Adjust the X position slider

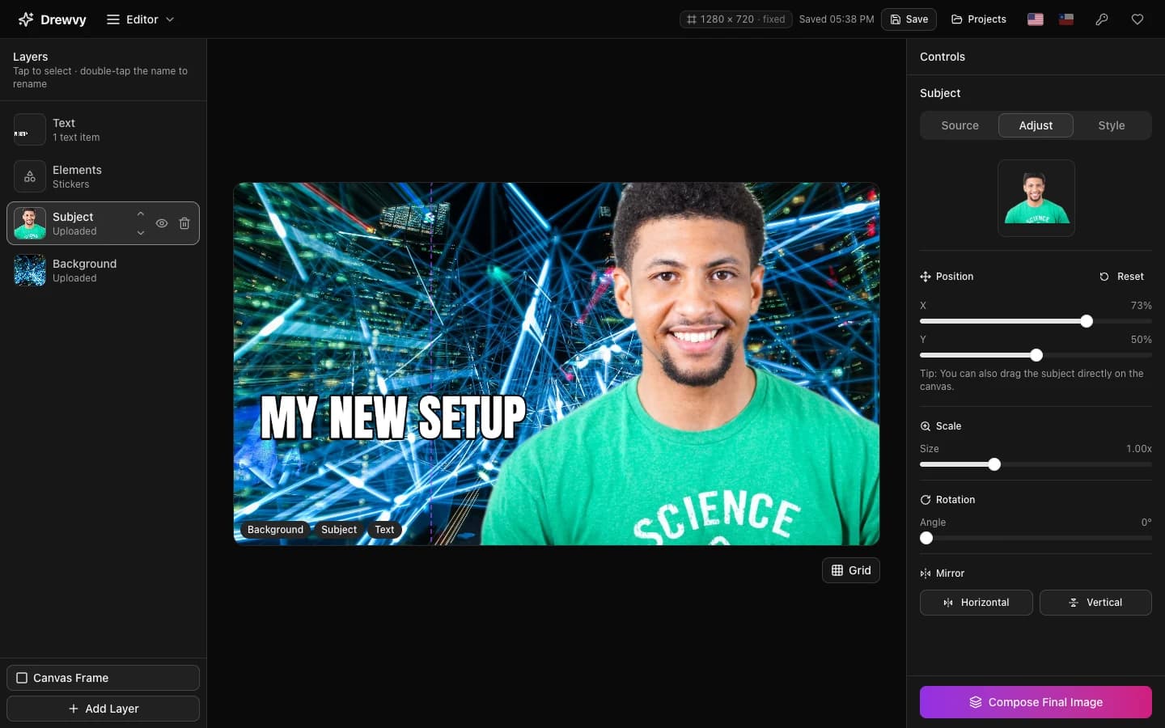click(x=1036, y=321)
